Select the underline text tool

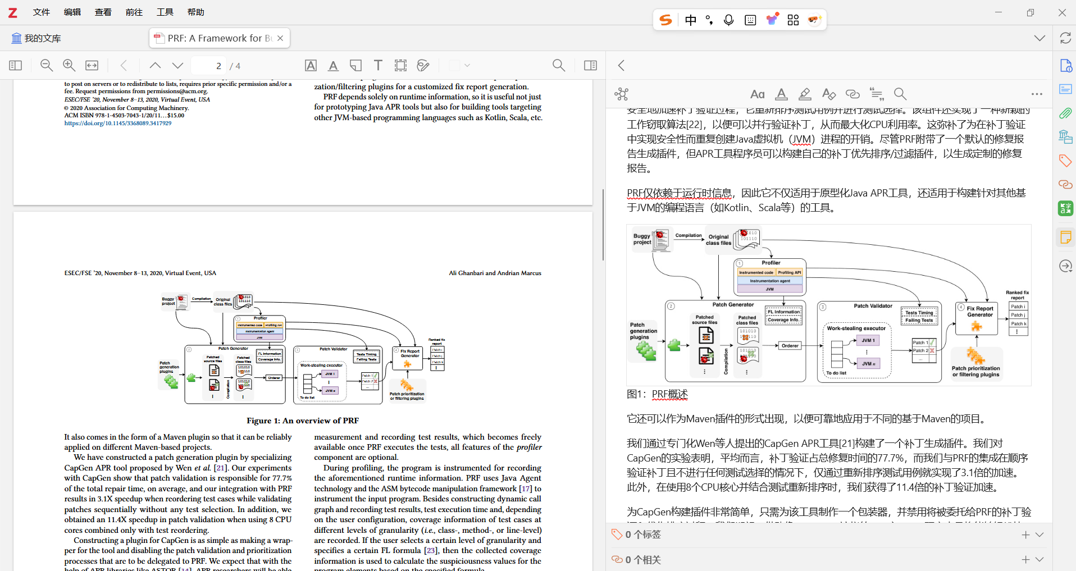(x=333, y=66)
